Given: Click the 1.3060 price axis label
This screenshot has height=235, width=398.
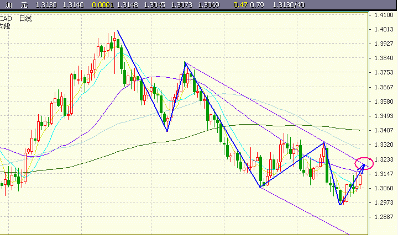Looking at the screenshot, I should [x=384, y=188].
